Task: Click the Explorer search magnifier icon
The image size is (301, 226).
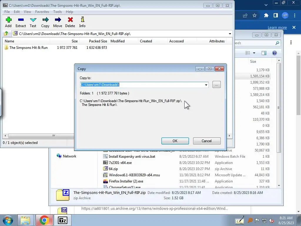Action: (x=277, y=43)
